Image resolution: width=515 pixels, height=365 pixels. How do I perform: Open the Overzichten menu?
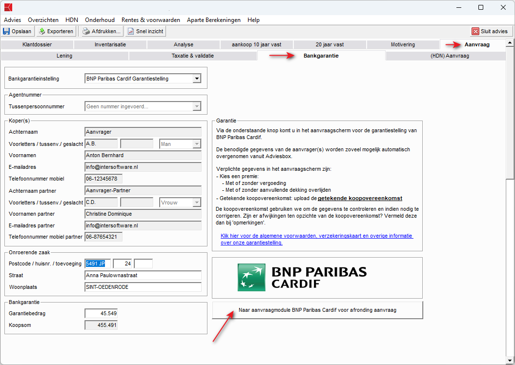pos(43,20)
